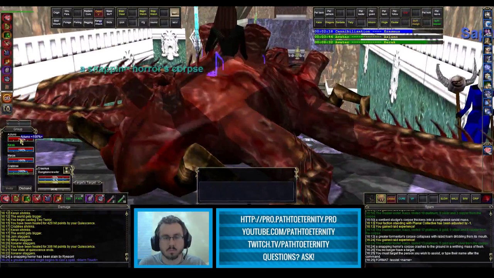Click the Mail envelope hotbutton
The image size is (494, 278).
(175, 13)
